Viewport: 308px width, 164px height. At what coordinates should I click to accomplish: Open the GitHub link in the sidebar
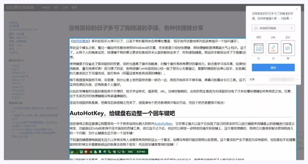click(x=13, y=22)
